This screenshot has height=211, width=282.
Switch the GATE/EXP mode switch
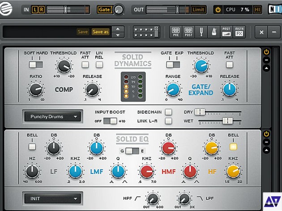click(x=173, y=65)
